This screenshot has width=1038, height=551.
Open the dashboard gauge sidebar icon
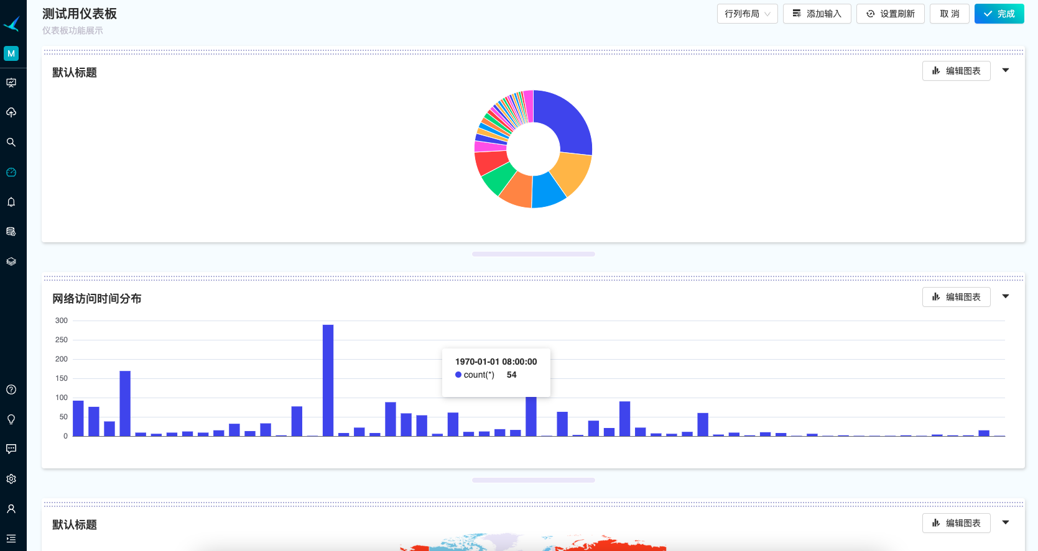[11, 172]
